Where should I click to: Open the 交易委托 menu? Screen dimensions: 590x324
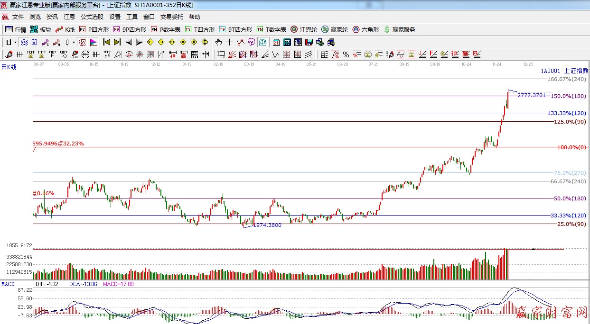171,17
